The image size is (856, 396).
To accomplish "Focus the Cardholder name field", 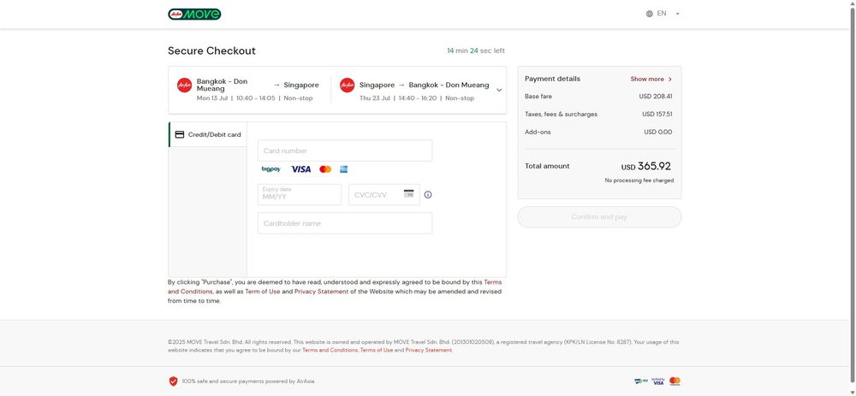I will pos(345,223).
